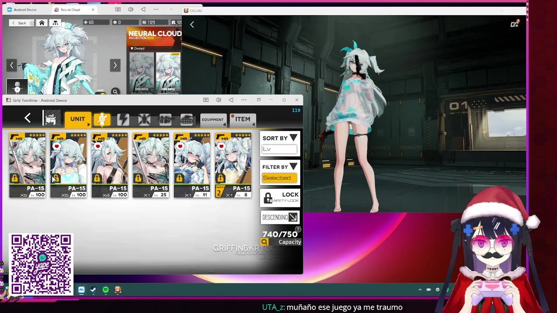The image size is (557, 313).
Task: Click top-right mode icon in EXILIUM
Action: tap(515, 24)
